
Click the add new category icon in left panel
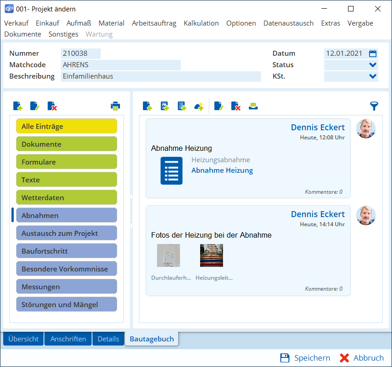17,106
